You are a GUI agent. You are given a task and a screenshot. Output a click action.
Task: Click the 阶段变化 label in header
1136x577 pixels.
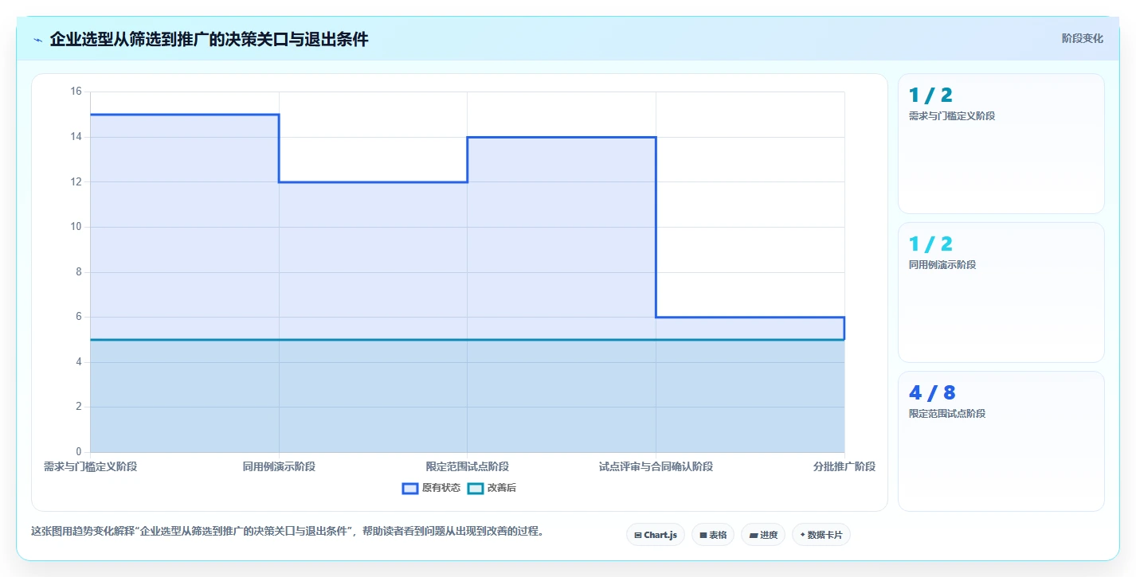[1083, 38]
